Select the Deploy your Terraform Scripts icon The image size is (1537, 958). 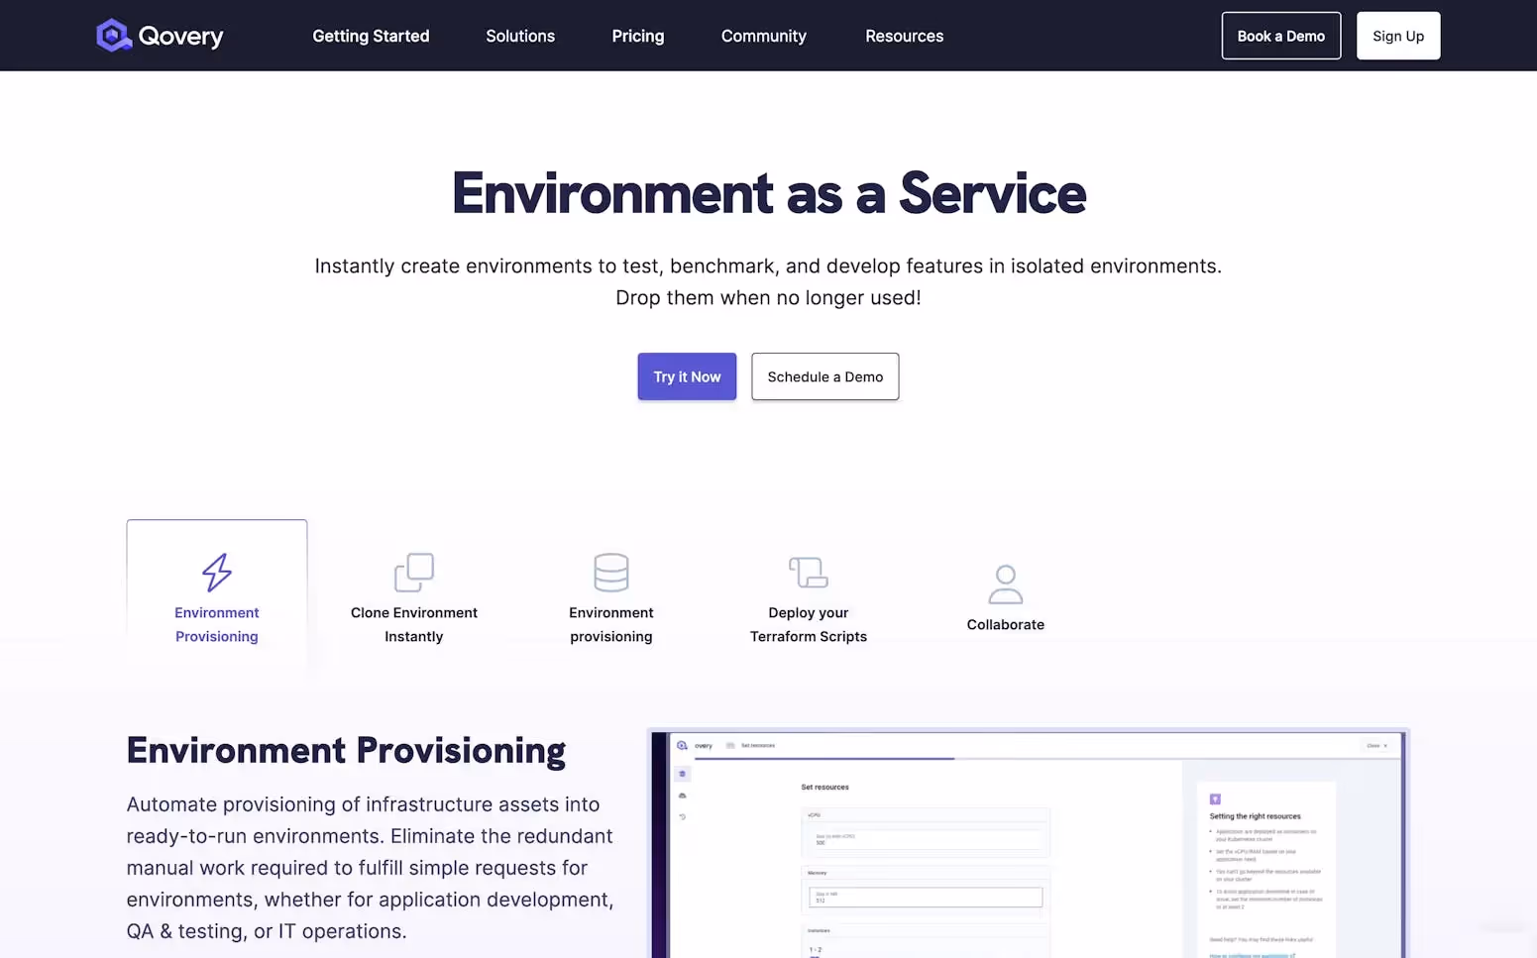point(808,572)
